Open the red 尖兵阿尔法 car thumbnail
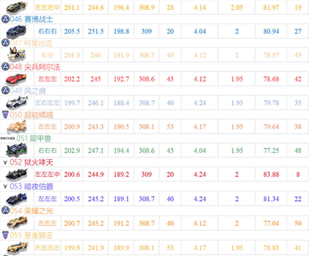Screen dimensions: 309x256 coord(16,79)
